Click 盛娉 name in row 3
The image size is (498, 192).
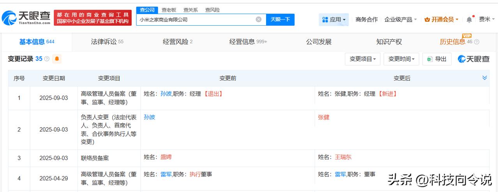(x=166, y=157)
